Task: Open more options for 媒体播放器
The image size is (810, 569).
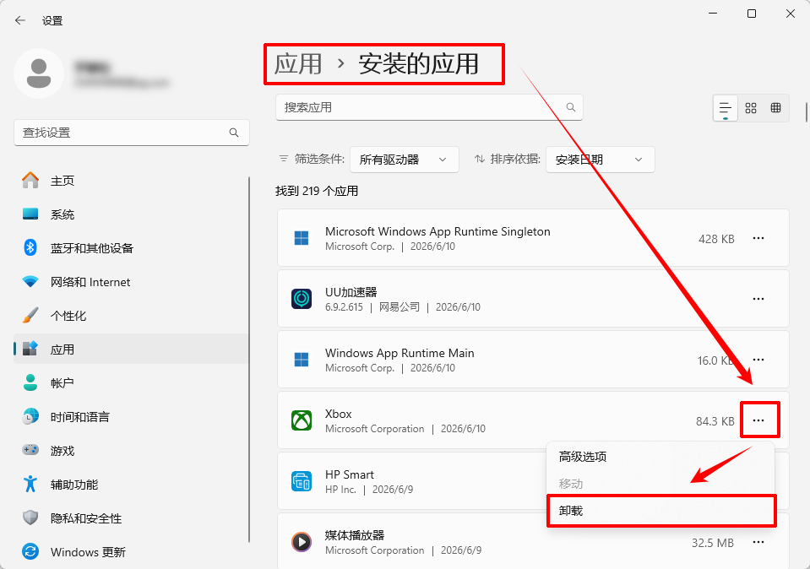Action: (x=758, y=542)
